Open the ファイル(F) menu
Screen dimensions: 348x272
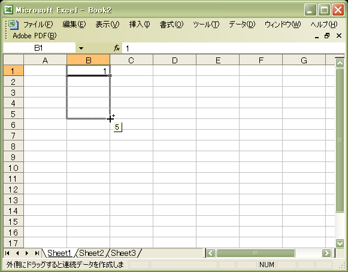[38, 25]
